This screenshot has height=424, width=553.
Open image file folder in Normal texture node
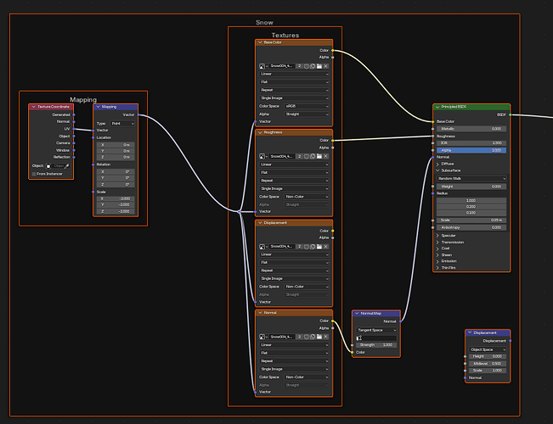pyautogui.click(x=319, y=337)
